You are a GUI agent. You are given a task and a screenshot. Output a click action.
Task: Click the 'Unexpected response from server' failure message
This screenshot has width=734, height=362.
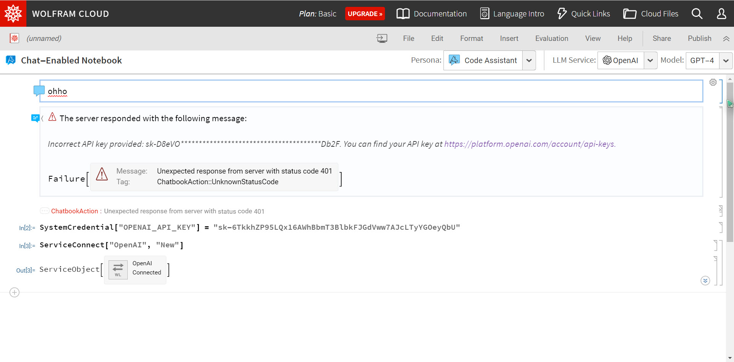pyautogui.click(x=245, y=171)
